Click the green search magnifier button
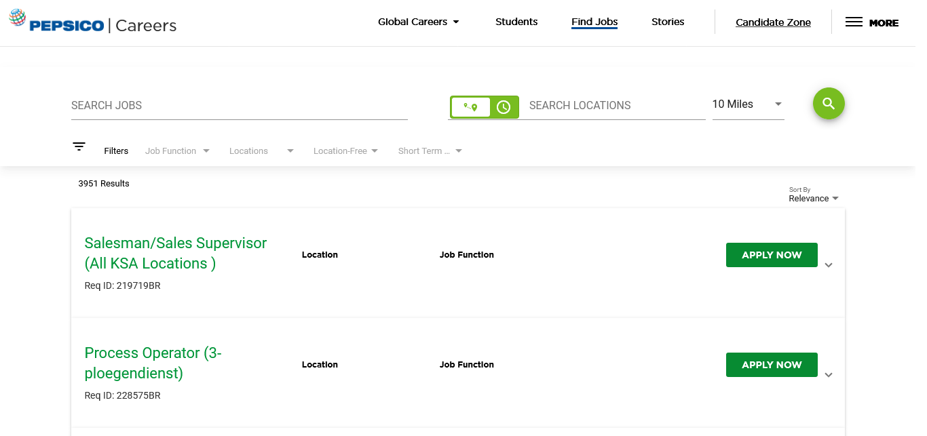This screenshot has height=436, width=927. [x=829, y=104]
